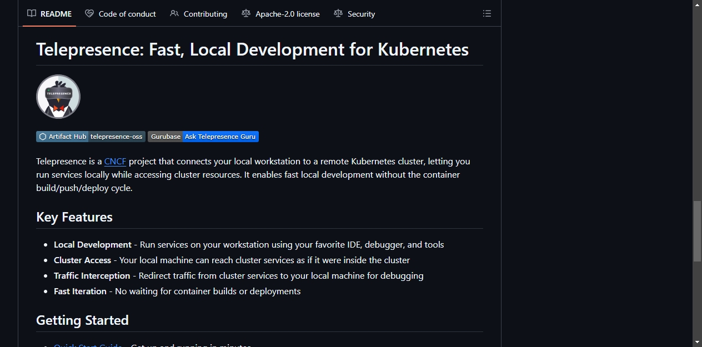The image size is (702, 347).
Task: Open the Artifact Hub telepresence-oss badge
Action: 91,137
